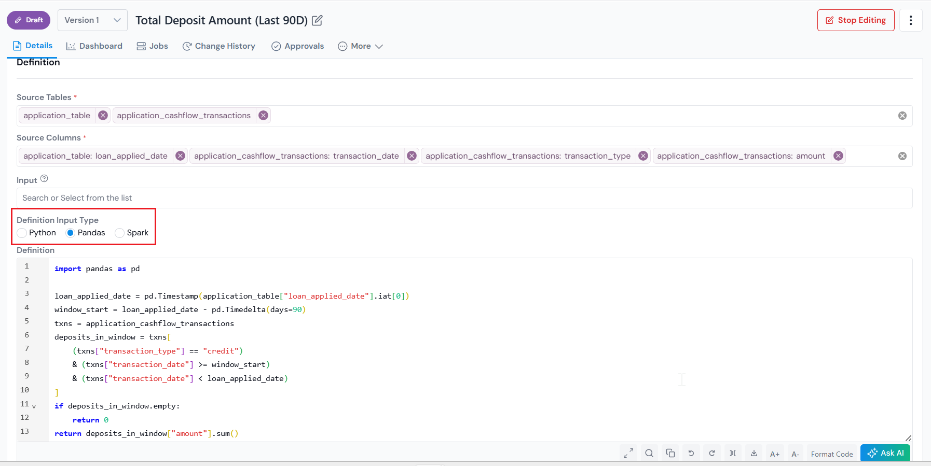Clear all Source Columns selections

pyautogui.click(x=902, y=156)
